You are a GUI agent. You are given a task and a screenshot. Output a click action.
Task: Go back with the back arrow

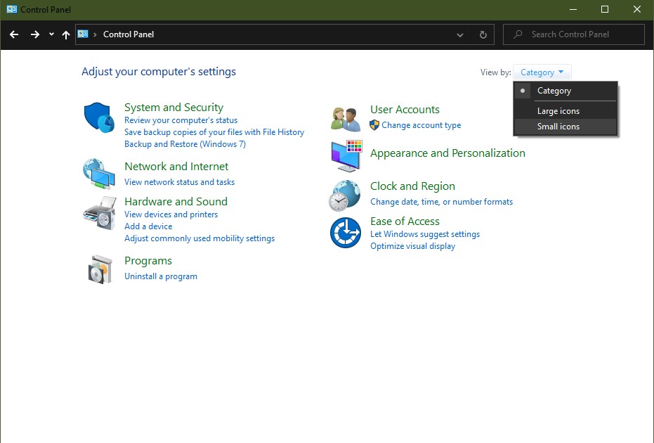pyautogui.click(x=14, y=34)
